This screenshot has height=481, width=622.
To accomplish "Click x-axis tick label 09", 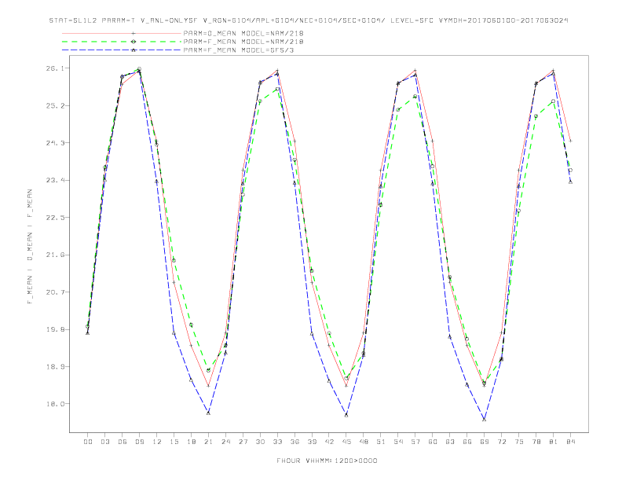I will [x=139, y=442].
